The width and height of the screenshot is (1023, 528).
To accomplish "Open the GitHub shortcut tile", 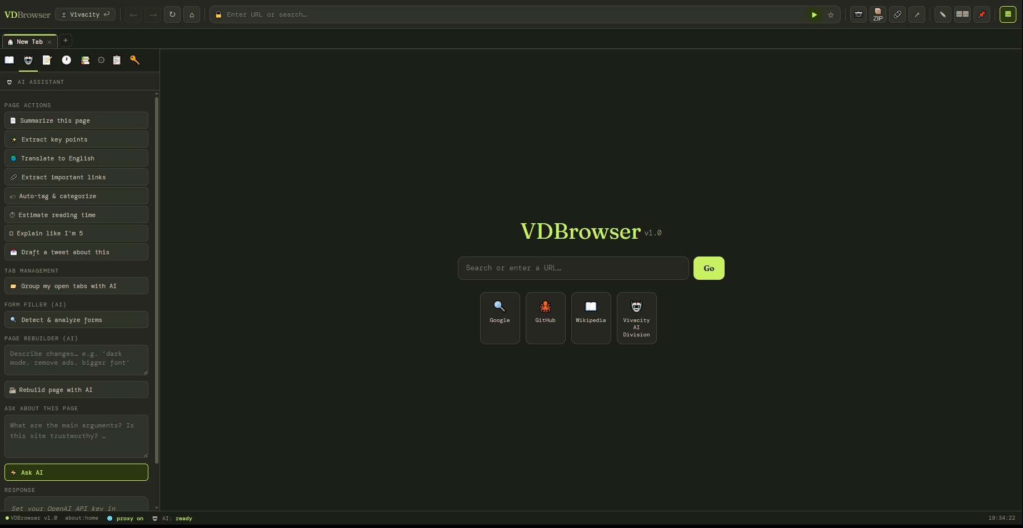I will click(x=546, y=318).
